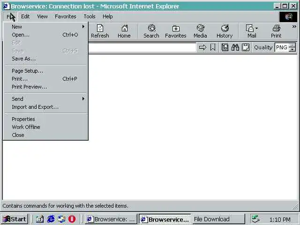Select Import and Export... entry

(45, 107)
